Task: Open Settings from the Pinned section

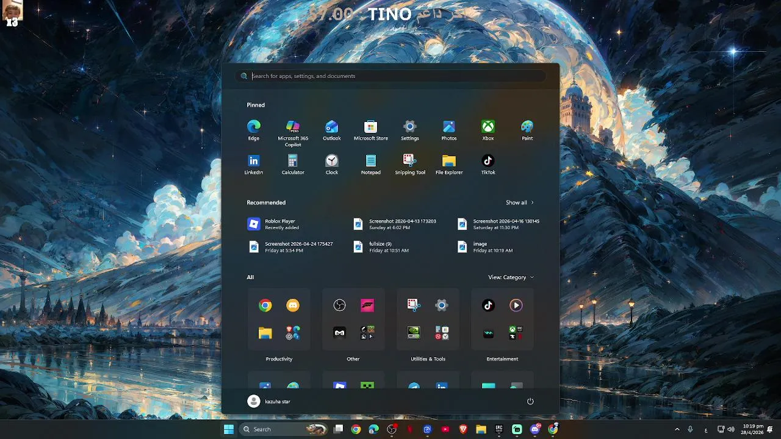Action: (x=409, y=130)
